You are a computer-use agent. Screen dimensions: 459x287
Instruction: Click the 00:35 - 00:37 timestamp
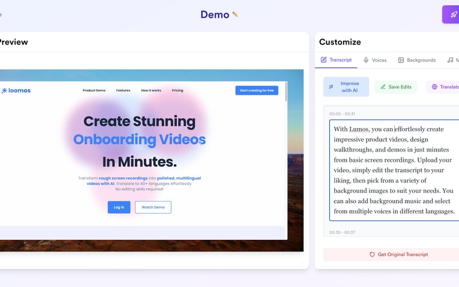(x=342, y=232)
